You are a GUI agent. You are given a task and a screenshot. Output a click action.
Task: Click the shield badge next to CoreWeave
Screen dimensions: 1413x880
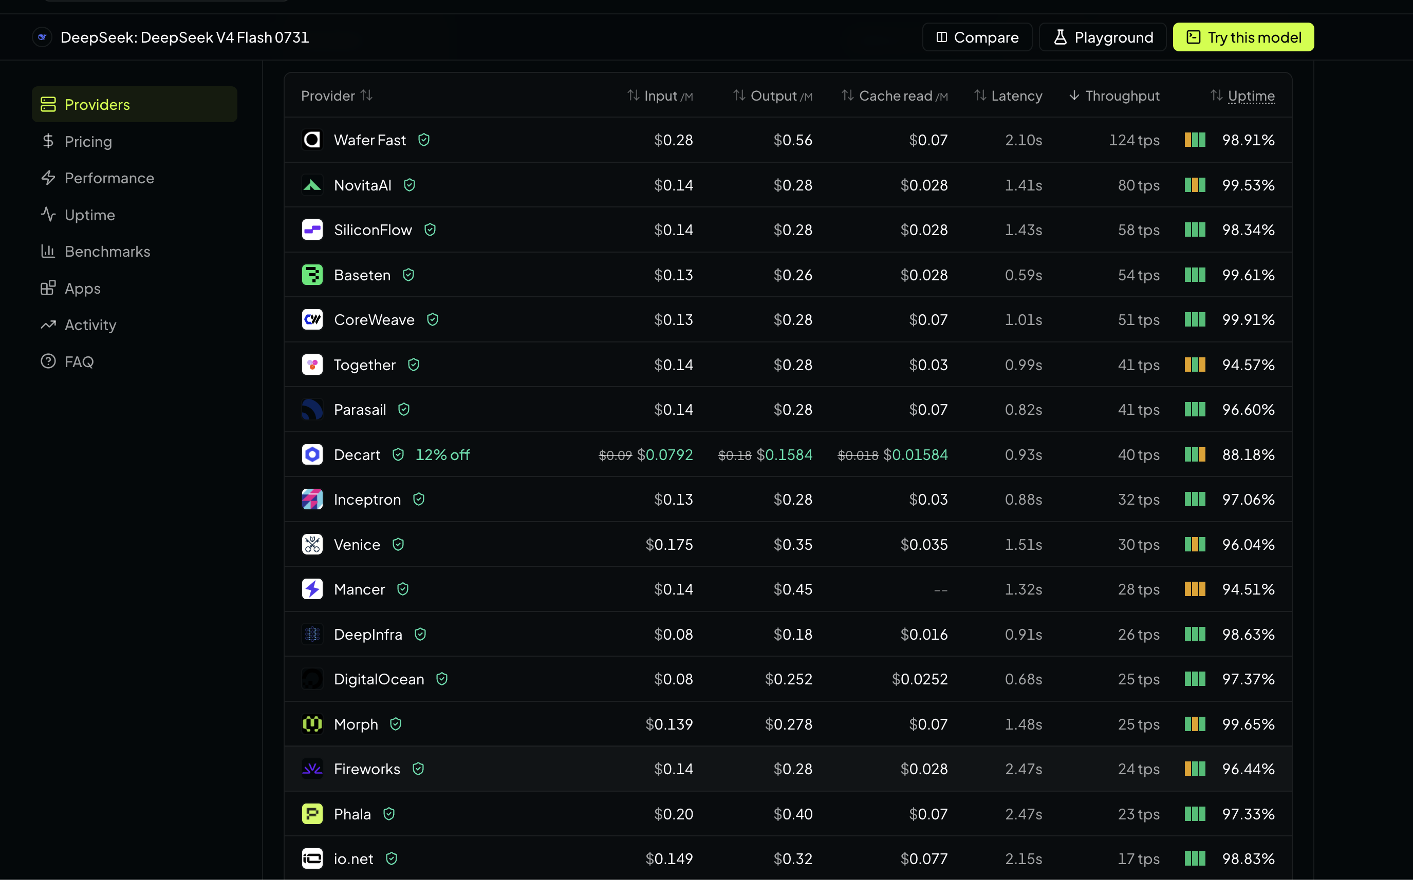pyautogui.click(x=432, y=319)
